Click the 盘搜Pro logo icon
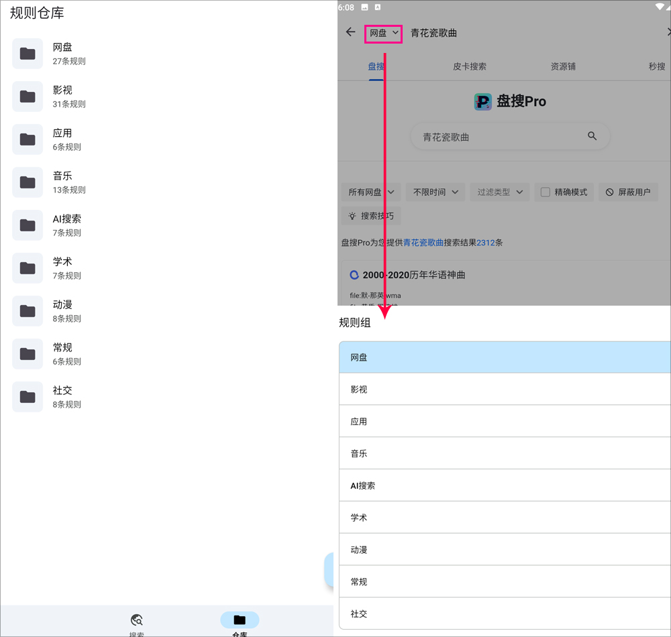This screenshot has height=637, width=671. (482, 102)
